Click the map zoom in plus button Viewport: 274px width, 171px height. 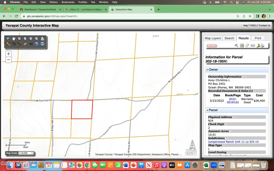9,54
